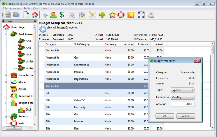Click the New Database toolbar icon

(x=26, y=15)
